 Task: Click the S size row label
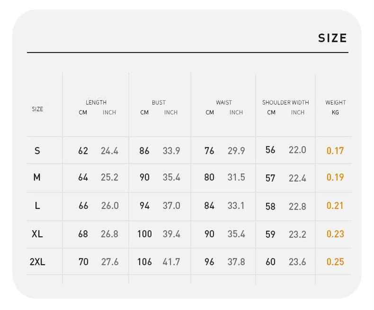[x=37, y=151]
